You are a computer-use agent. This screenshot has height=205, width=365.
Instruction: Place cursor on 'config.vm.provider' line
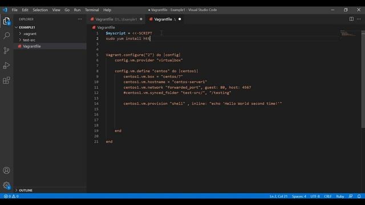click(148, 60)
